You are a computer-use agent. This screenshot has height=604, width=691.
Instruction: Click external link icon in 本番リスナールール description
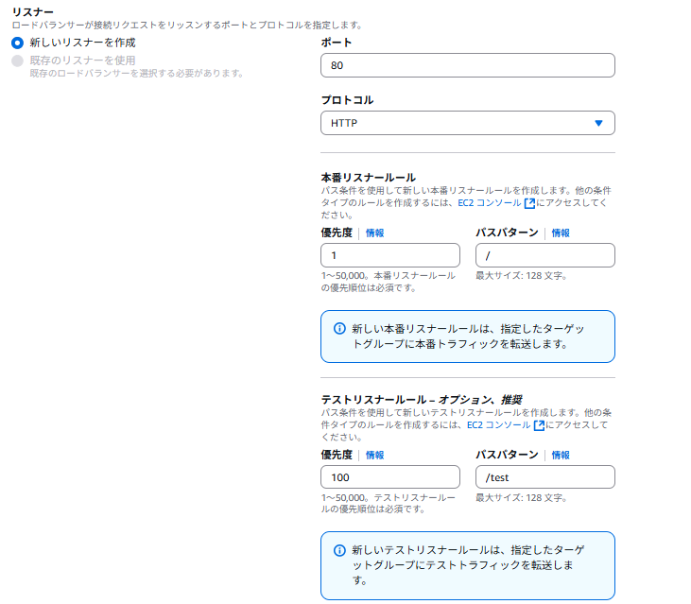[x=529, y=203]
